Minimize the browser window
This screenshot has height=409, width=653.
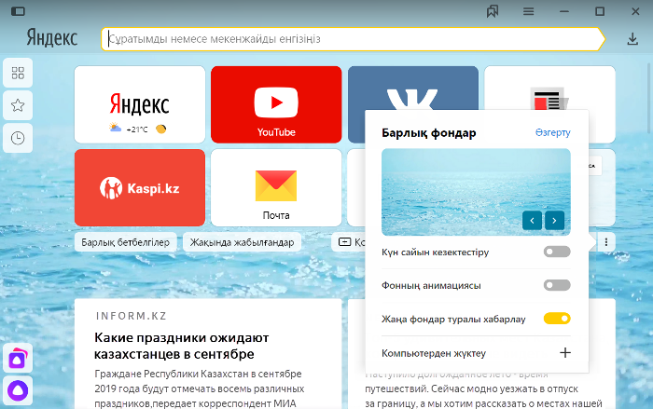coord(564,12)
